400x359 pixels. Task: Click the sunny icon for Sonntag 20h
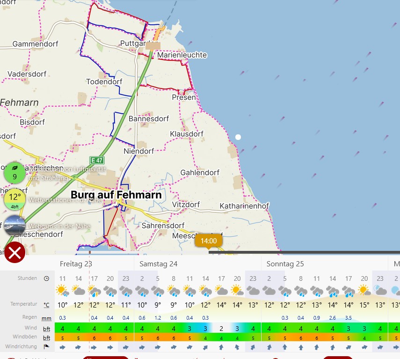[x=364, y=291]
